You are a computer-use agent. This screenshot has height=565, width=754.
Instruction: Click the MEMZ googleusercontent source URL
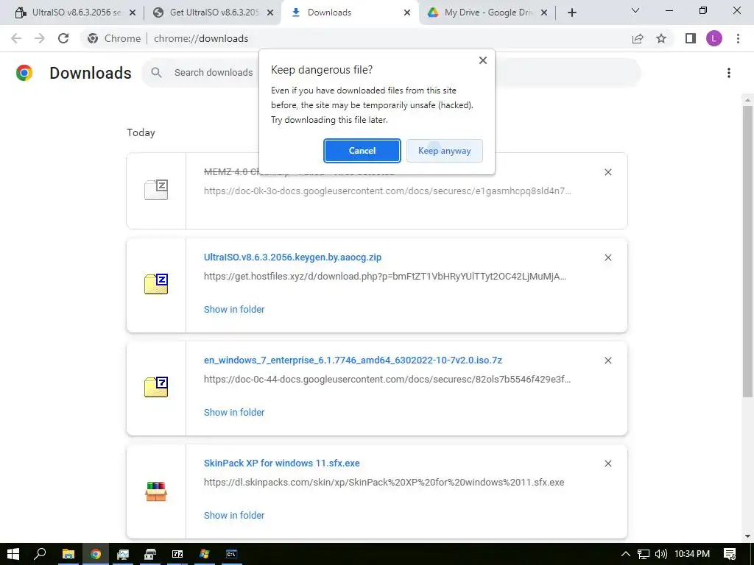coord(387,191)
